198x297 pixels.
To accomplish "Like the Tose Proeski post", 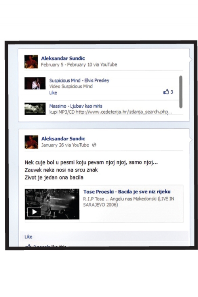I will [x=28, y=236].
